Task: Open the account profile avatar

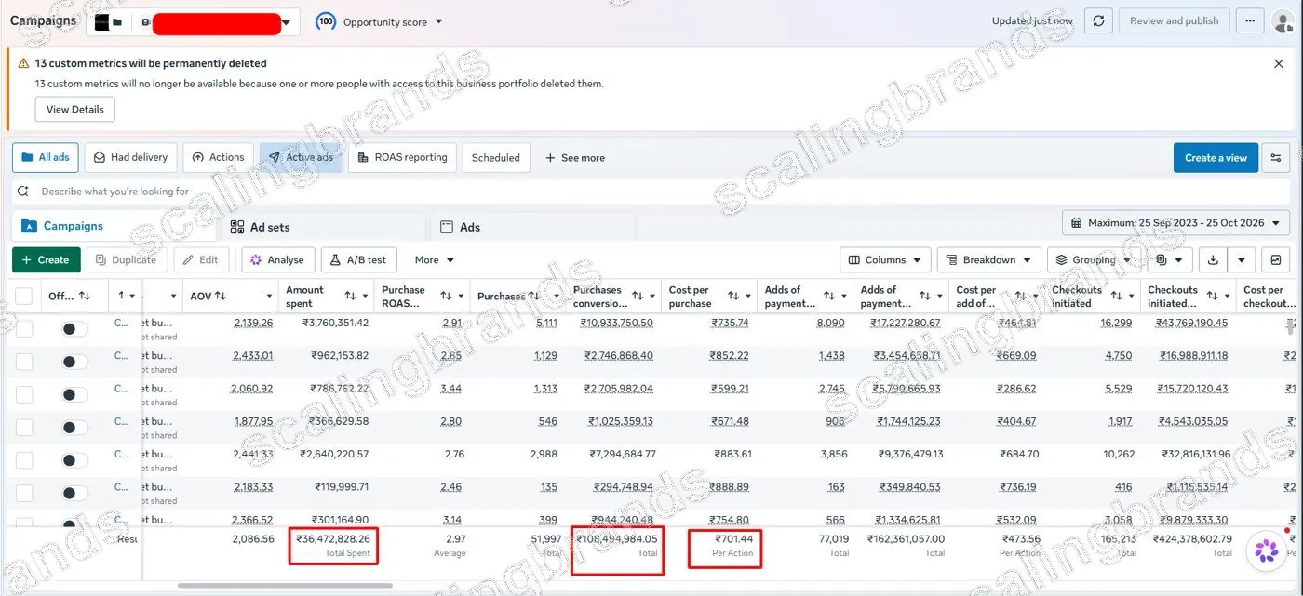Action: click(x=1283, y=21)
